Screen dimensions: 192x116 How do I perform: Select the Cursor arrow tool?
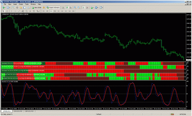(x=3, y=11)
